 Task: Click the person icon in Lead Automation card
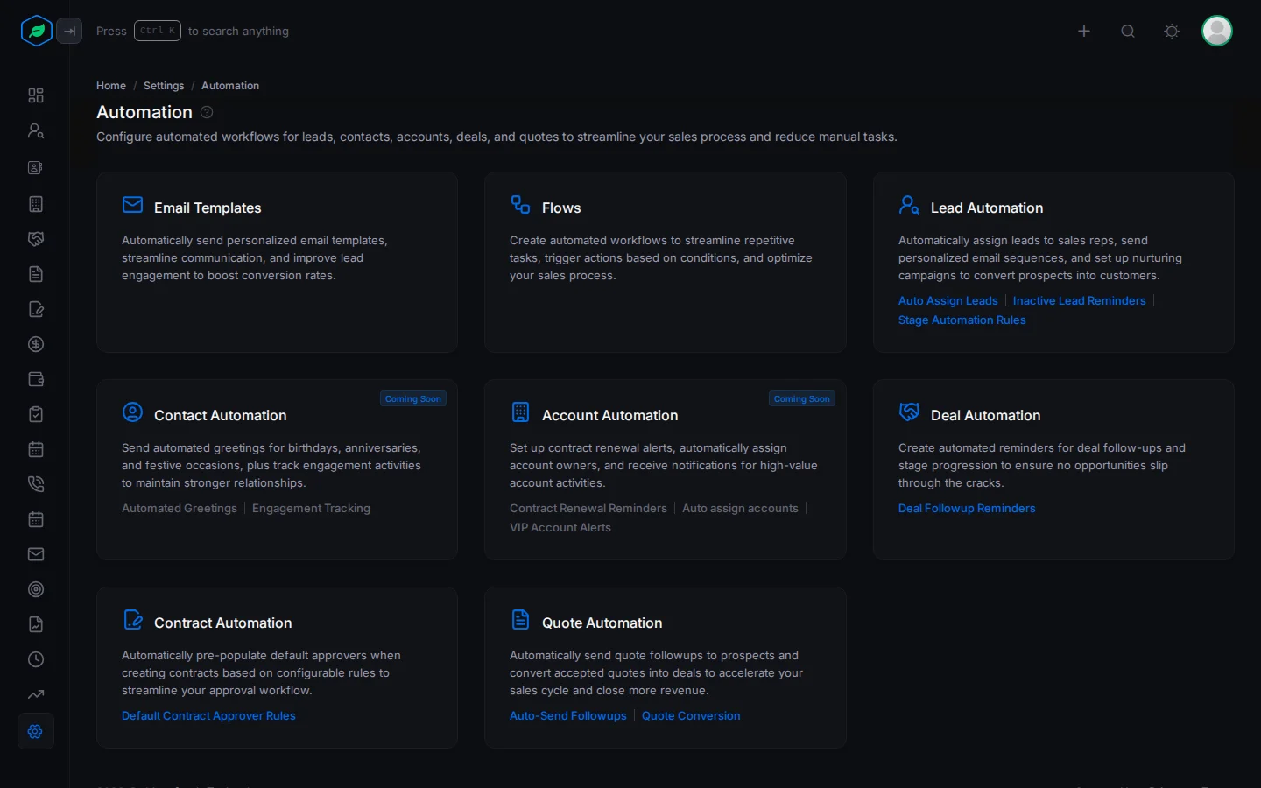909,205
